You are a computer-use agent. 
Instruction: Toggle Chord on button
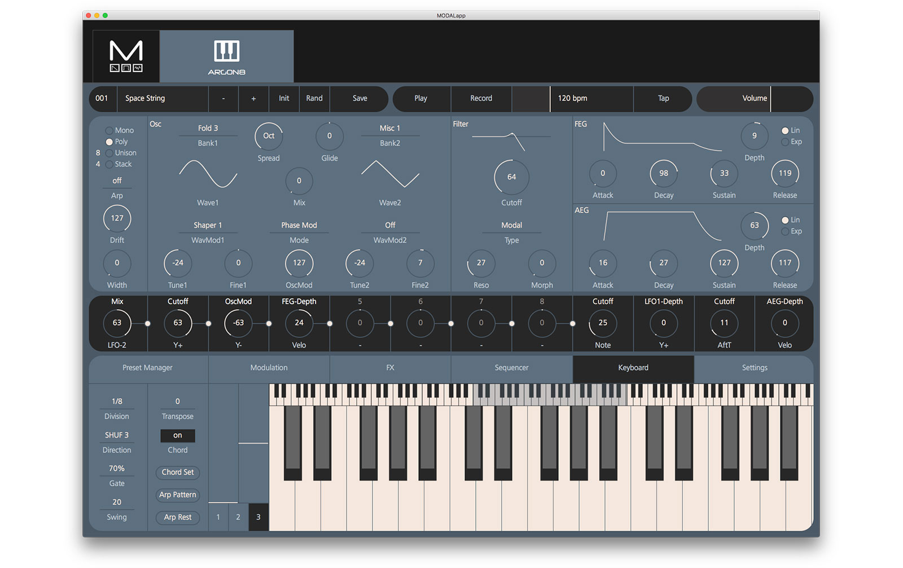[178, 435]
